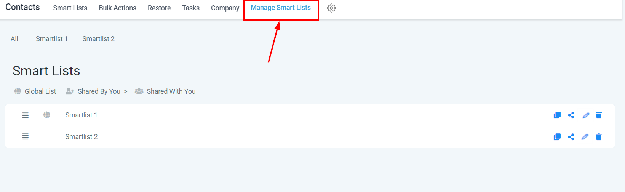Click the Smartlist 1 row name

click(81, 115)
